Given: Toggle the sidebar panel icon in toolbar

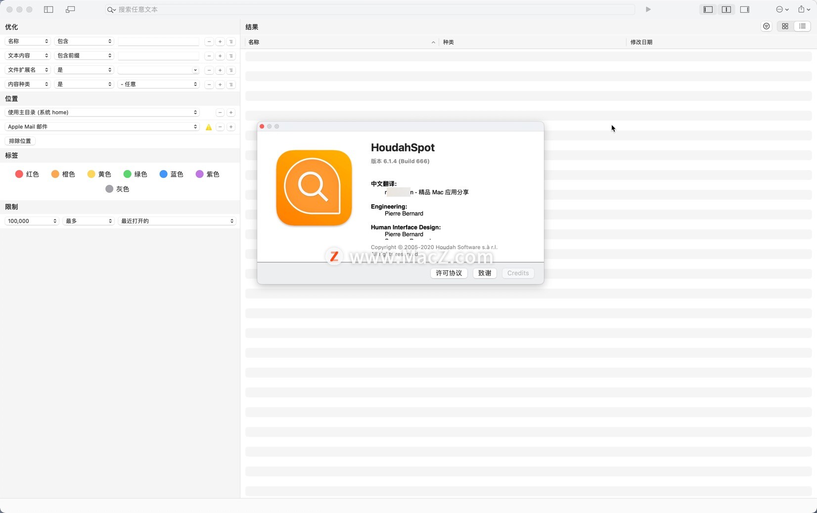Looking at the screenshot, I should (48, 9).
